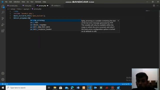Open WhatsApp from taskbar

[x=101, y=88]
